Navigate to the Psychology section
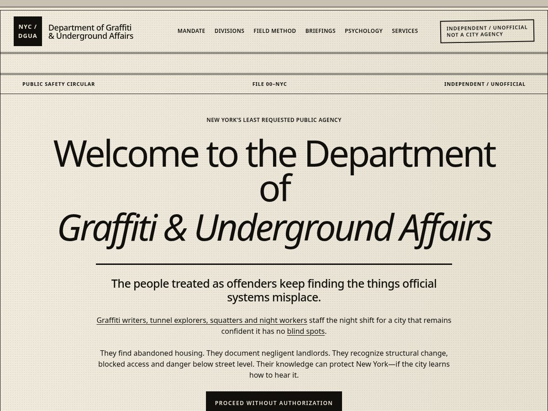The width and height of the screenshot is (548, 411). (x=364, y=31)
